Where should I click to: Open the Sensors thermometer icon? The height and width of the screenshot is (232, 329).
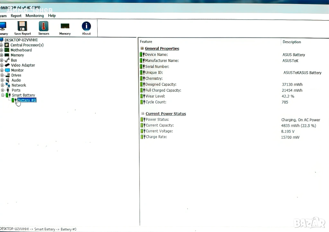(44, 27)
